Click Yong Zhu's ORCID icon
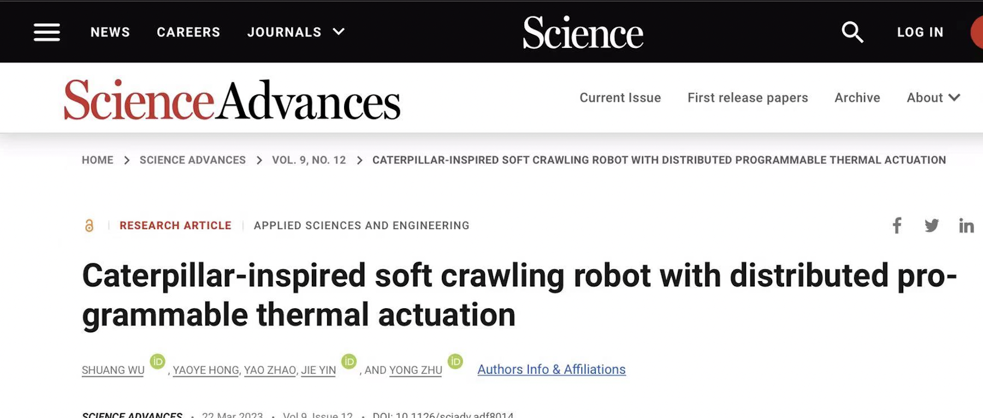983x418 pixels. click(x=455, y=361)
